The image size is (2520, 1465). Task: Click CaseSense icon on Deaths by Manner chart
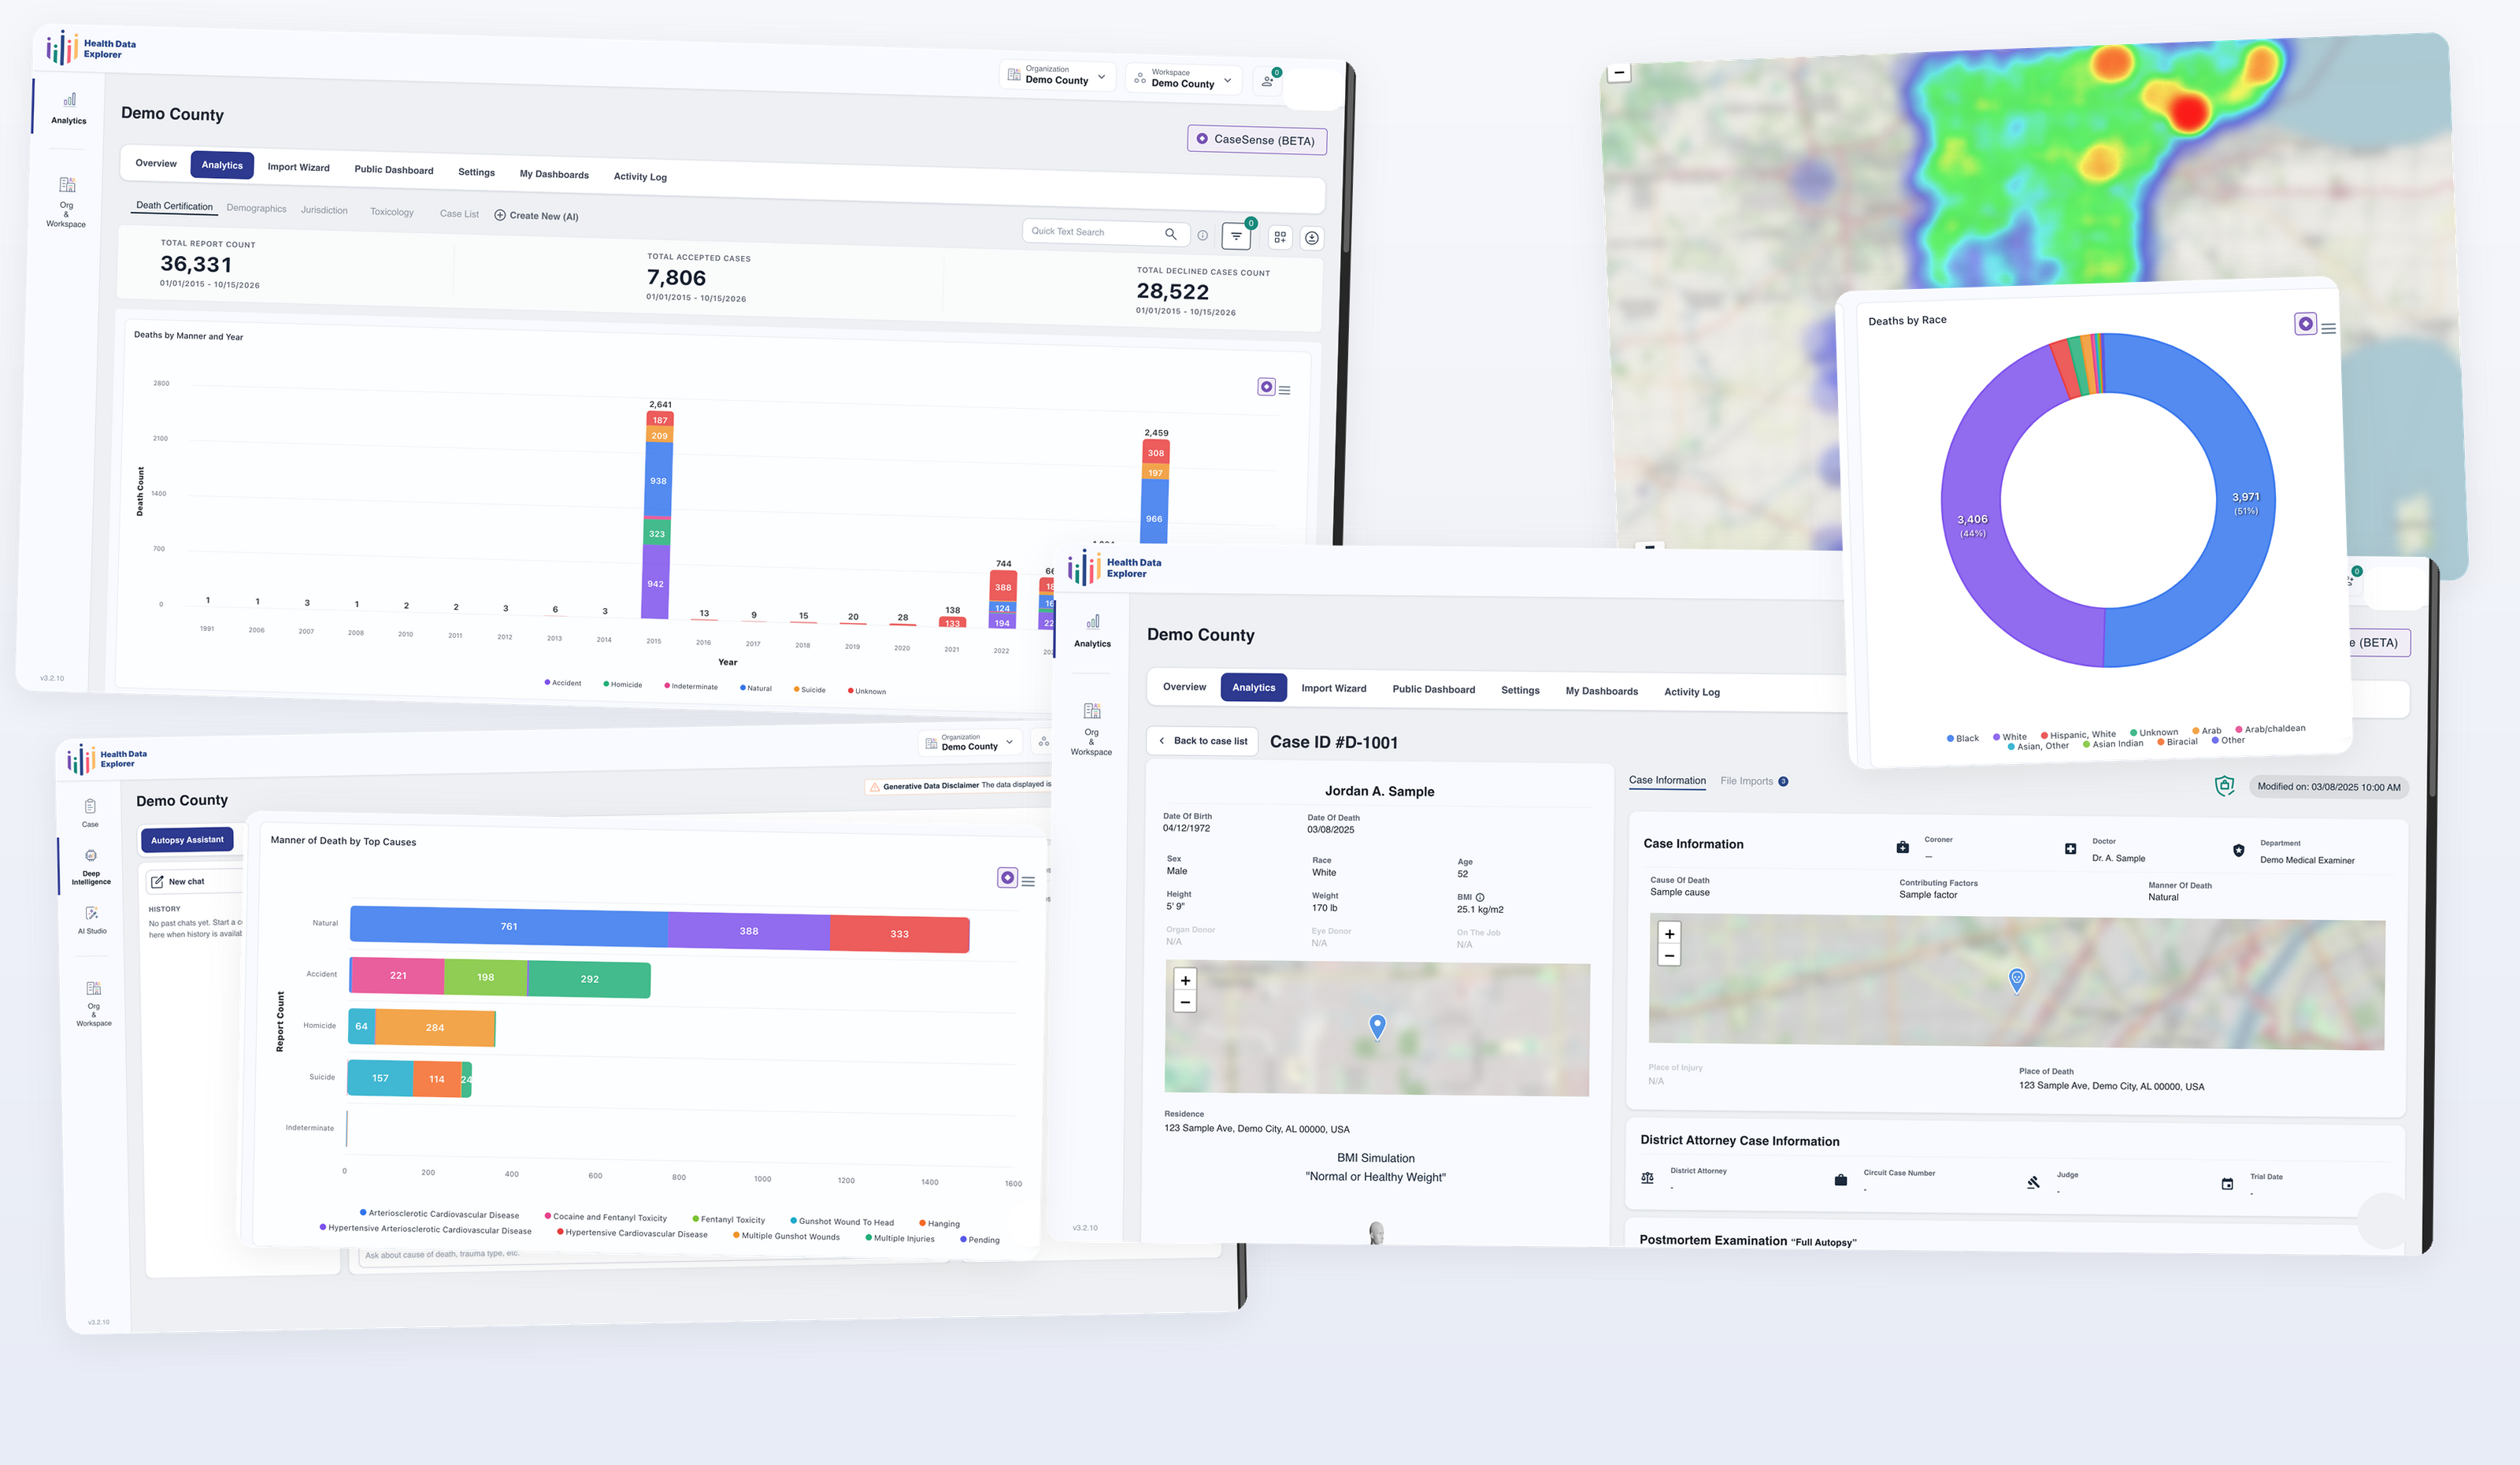click(x=1266, y=387)
